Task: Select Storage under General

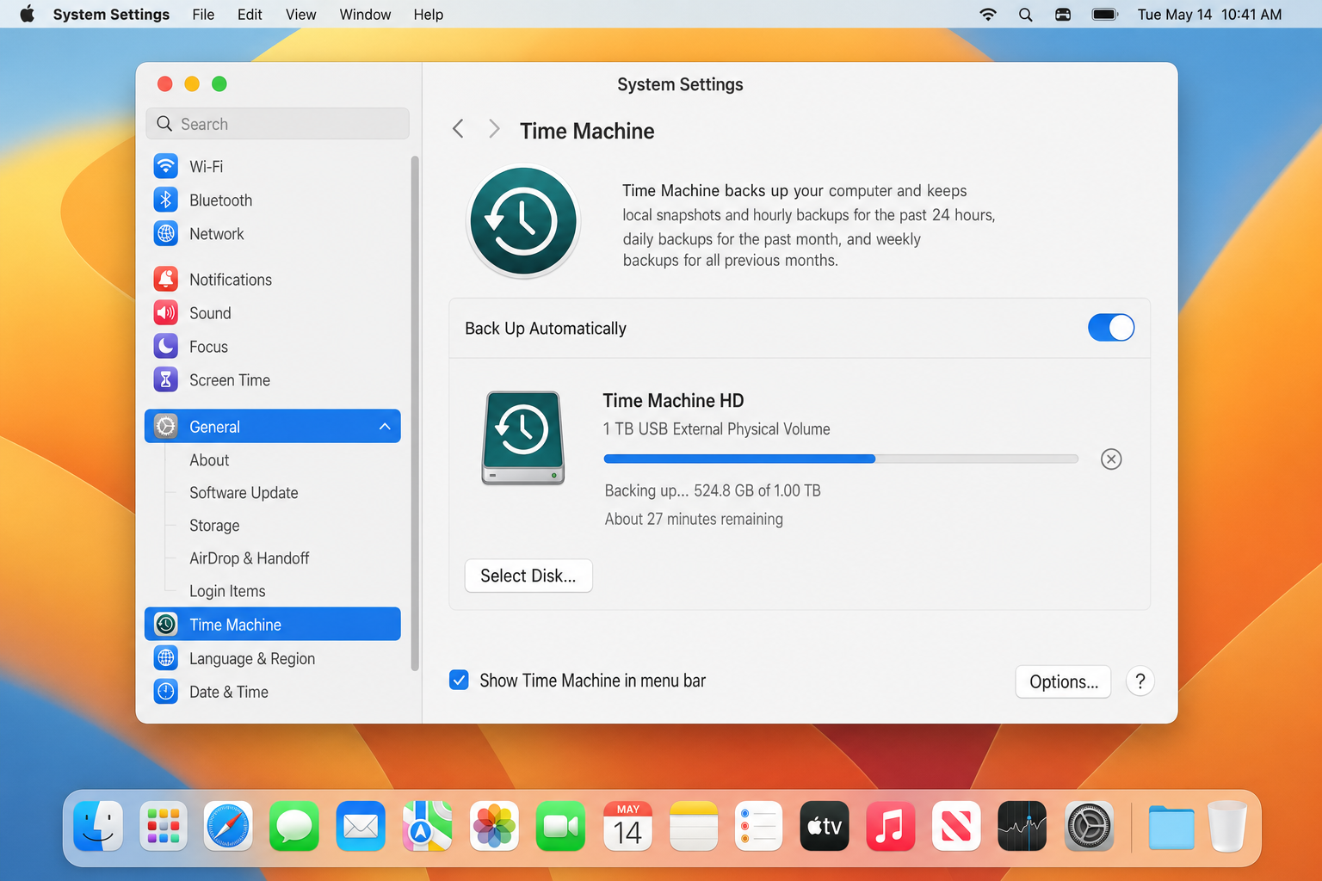Action: point(214,526)
